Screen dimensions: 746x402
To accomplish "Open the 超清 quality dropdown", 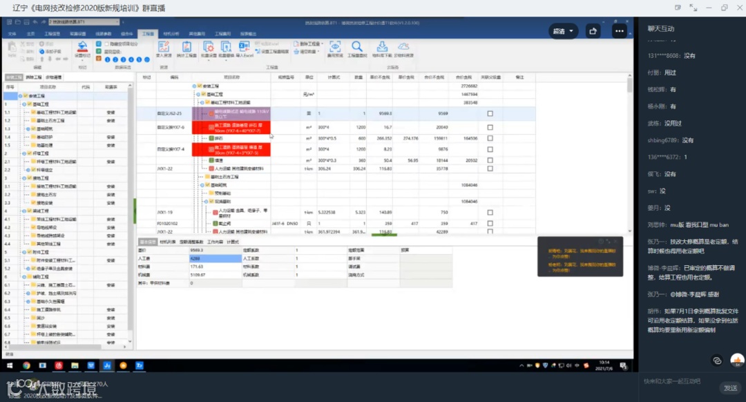I will click(564, 31).
